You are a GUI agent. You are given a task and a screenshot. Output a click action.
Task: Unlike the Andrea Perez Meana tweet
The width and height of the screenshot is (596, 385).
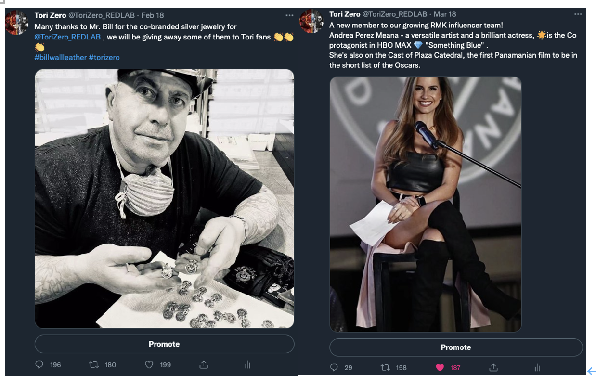[440, 368]
